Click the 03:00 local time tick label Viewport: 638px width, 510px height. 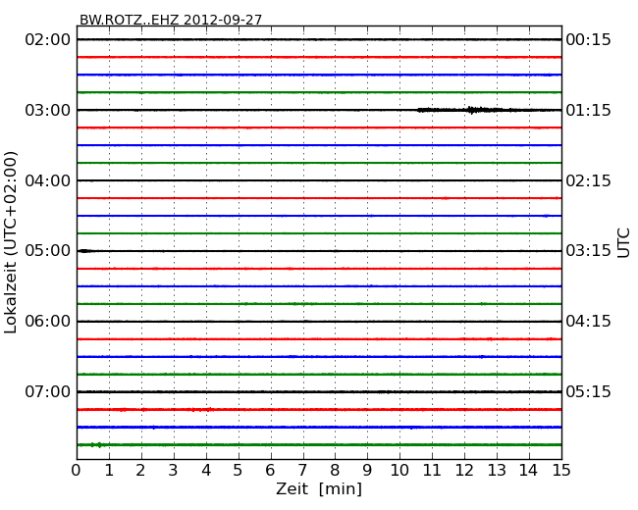coord(48,110)
